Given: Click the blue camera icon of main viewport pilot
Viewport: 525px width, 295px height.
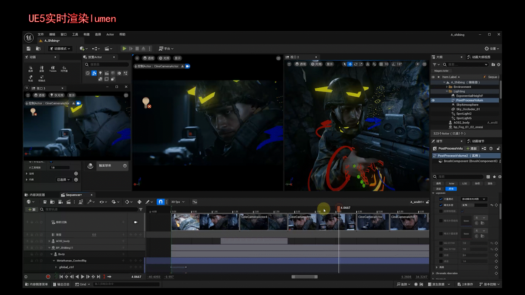Looking at the screenshot, I should click(x=187, y=66).
